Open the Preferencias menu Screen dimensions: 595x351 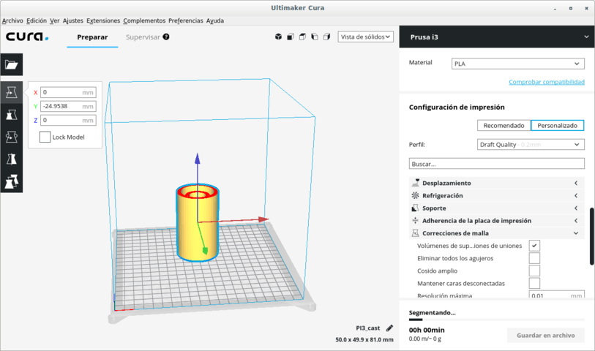[186, 20]
